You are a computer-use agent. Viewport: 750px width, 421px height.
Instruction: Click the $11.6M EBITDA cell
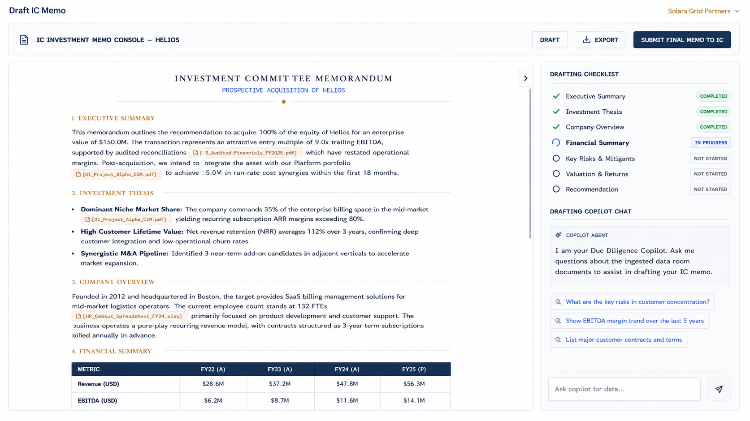point(347,400)
